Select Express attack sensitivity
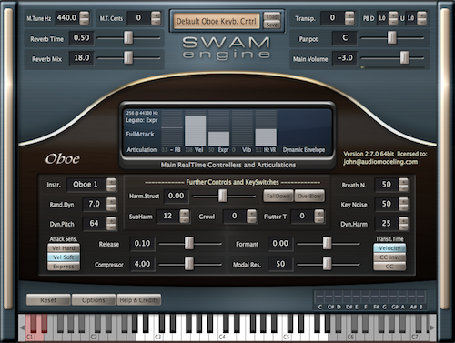 [64, 267]
